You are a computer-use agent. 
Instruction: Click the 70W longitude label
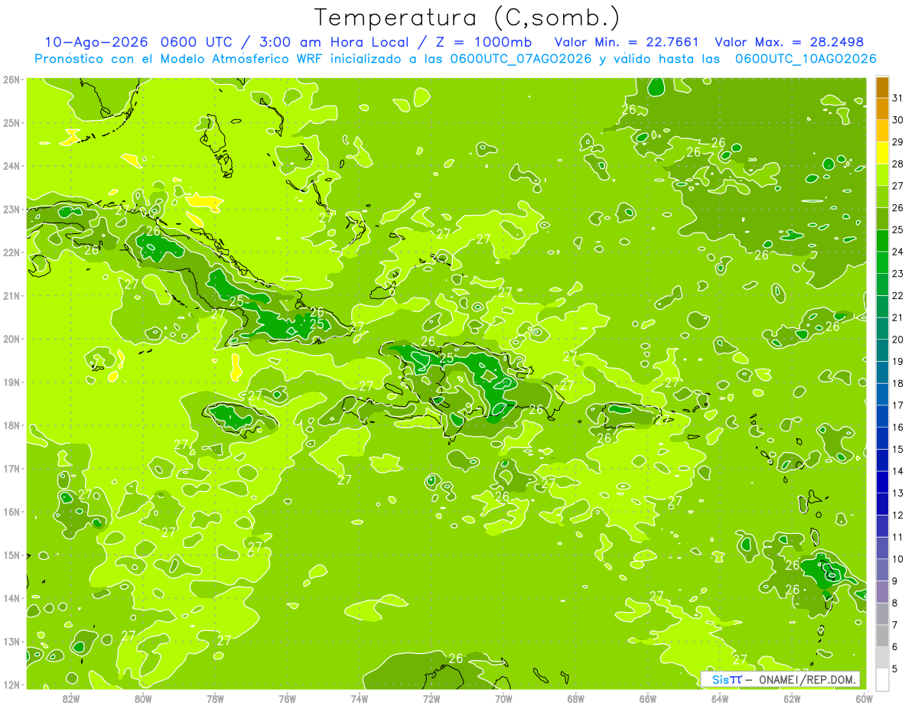pos(503,698)
